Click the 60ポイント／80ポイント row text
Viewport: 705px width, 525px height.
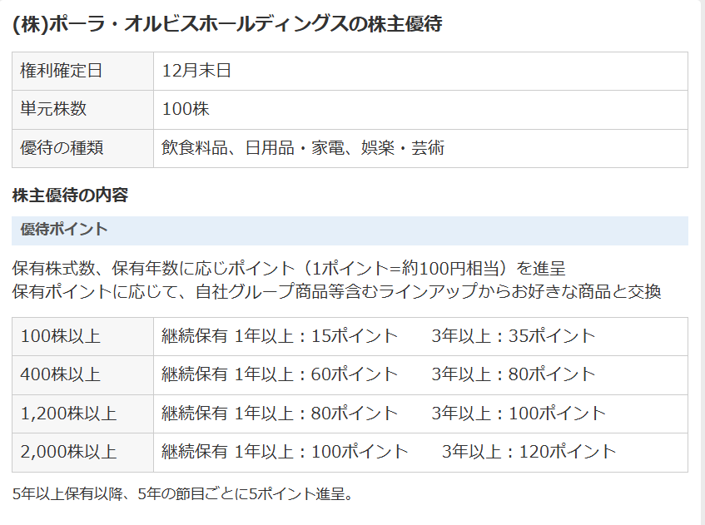click(379, 374)
